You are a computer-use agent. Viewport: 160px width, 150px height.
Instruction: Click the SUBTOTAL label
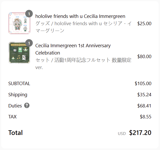(19, 84)
